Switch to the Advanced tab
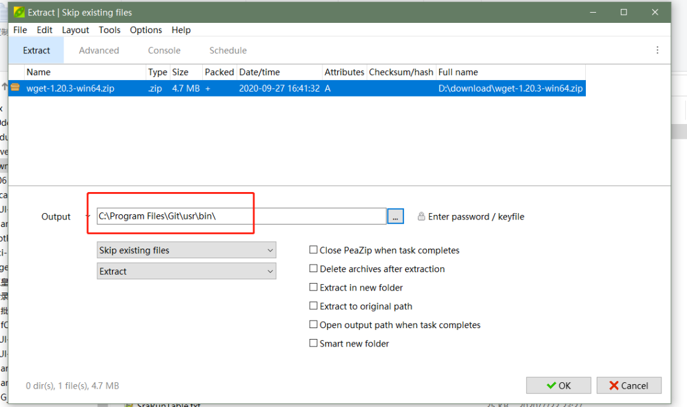 tap(99, 50)
